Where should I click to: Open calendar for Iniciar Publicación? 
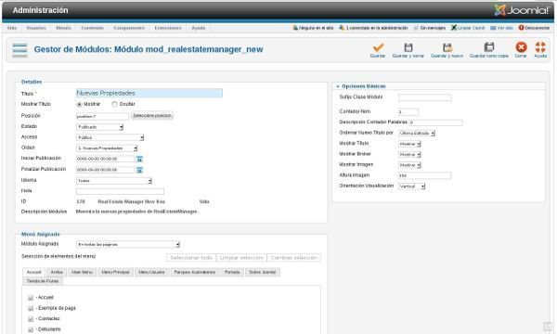click(139, 160)
